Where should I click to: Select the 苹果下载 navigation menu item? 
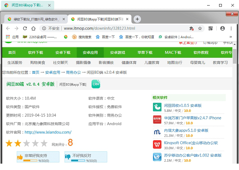pos(145,53)
